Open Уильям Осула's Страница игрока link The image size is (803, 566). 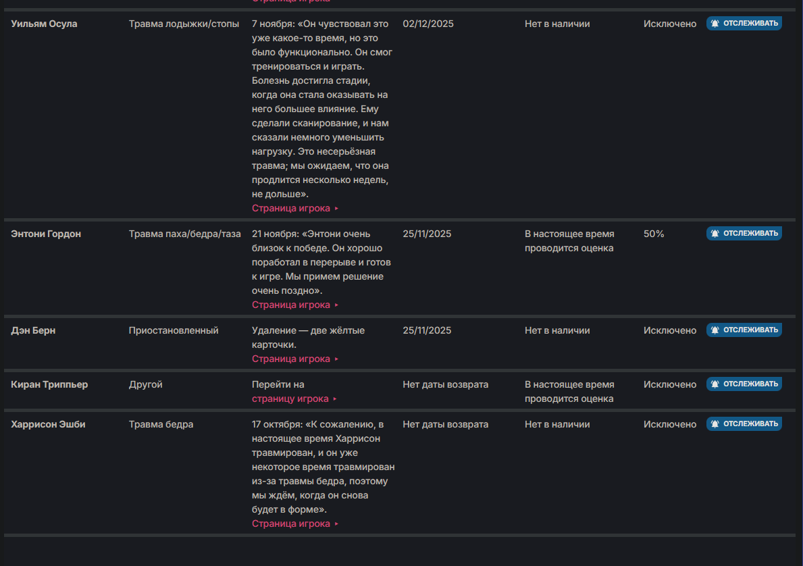pyautogui.click(x=291, y=208)
